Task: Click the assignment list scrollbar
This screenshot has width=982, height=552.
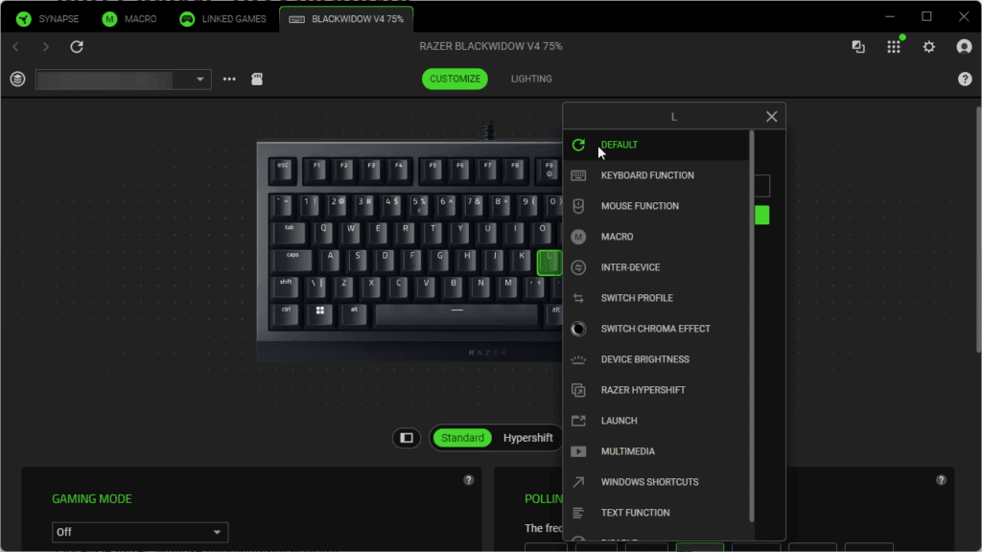Action: [752, 326]
